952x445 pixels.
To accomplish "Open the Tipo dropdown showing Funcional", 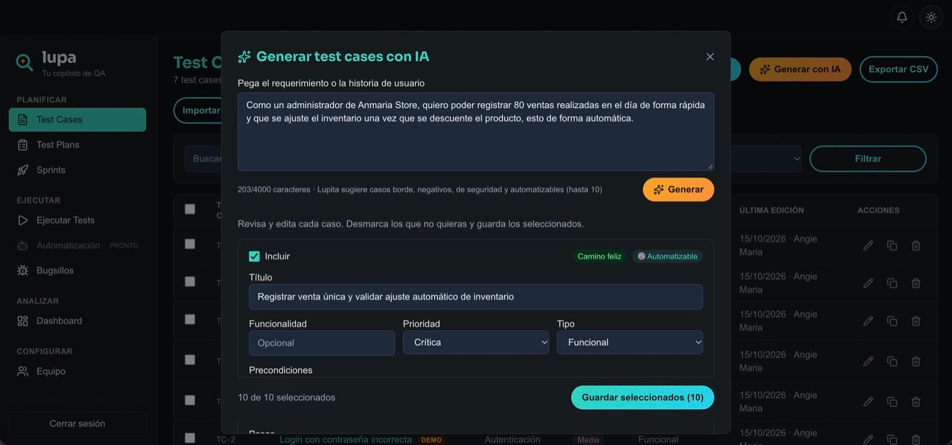I will click(630, 342).
